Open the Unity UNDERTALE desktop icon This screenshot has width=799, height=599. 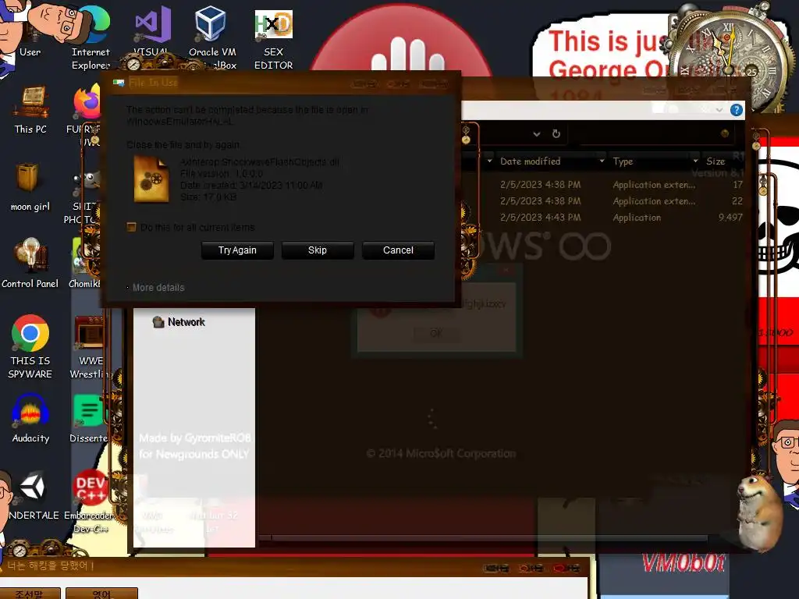click(x=33, y=495)
